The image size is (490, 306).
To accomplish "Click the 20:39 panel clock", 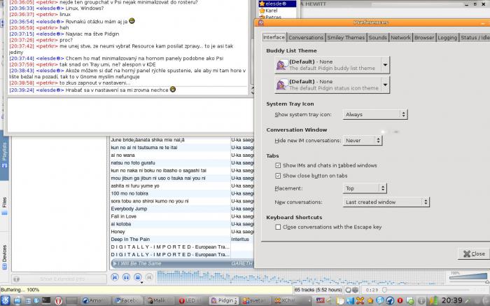I will coord(452,300).
